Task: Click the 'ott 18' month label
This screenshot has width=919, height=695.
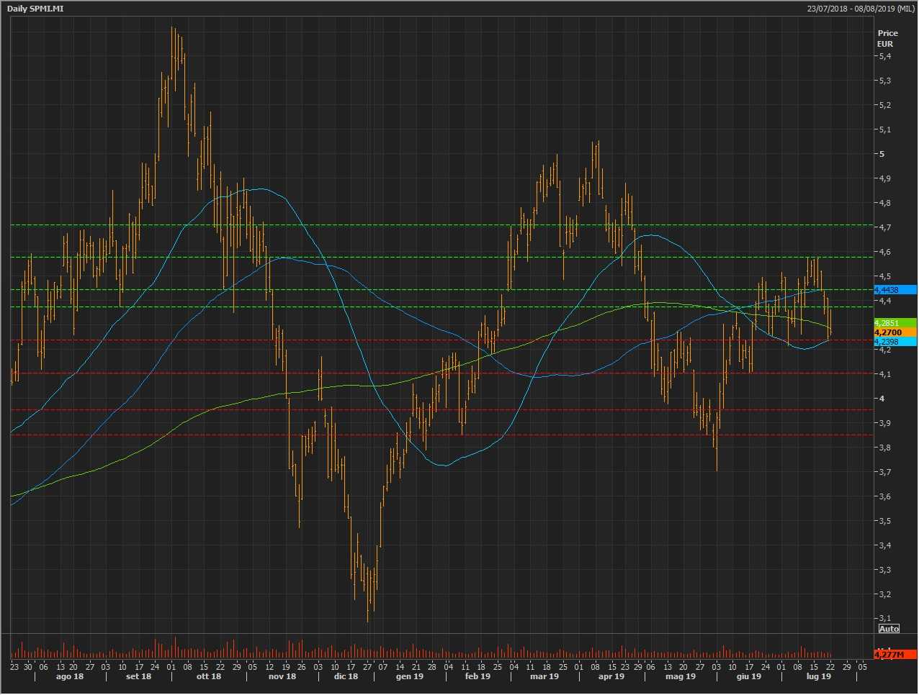Action: (x=209, y=676)
